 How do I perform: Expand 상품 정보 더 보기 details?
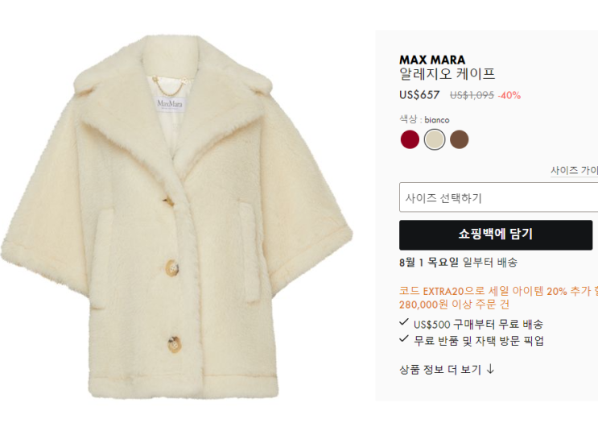pyautogui.click(x=447, y=369)
